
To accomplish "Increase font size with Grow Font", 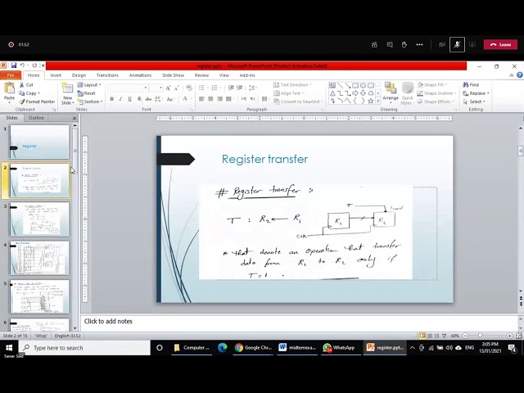I will click(168, 88).
